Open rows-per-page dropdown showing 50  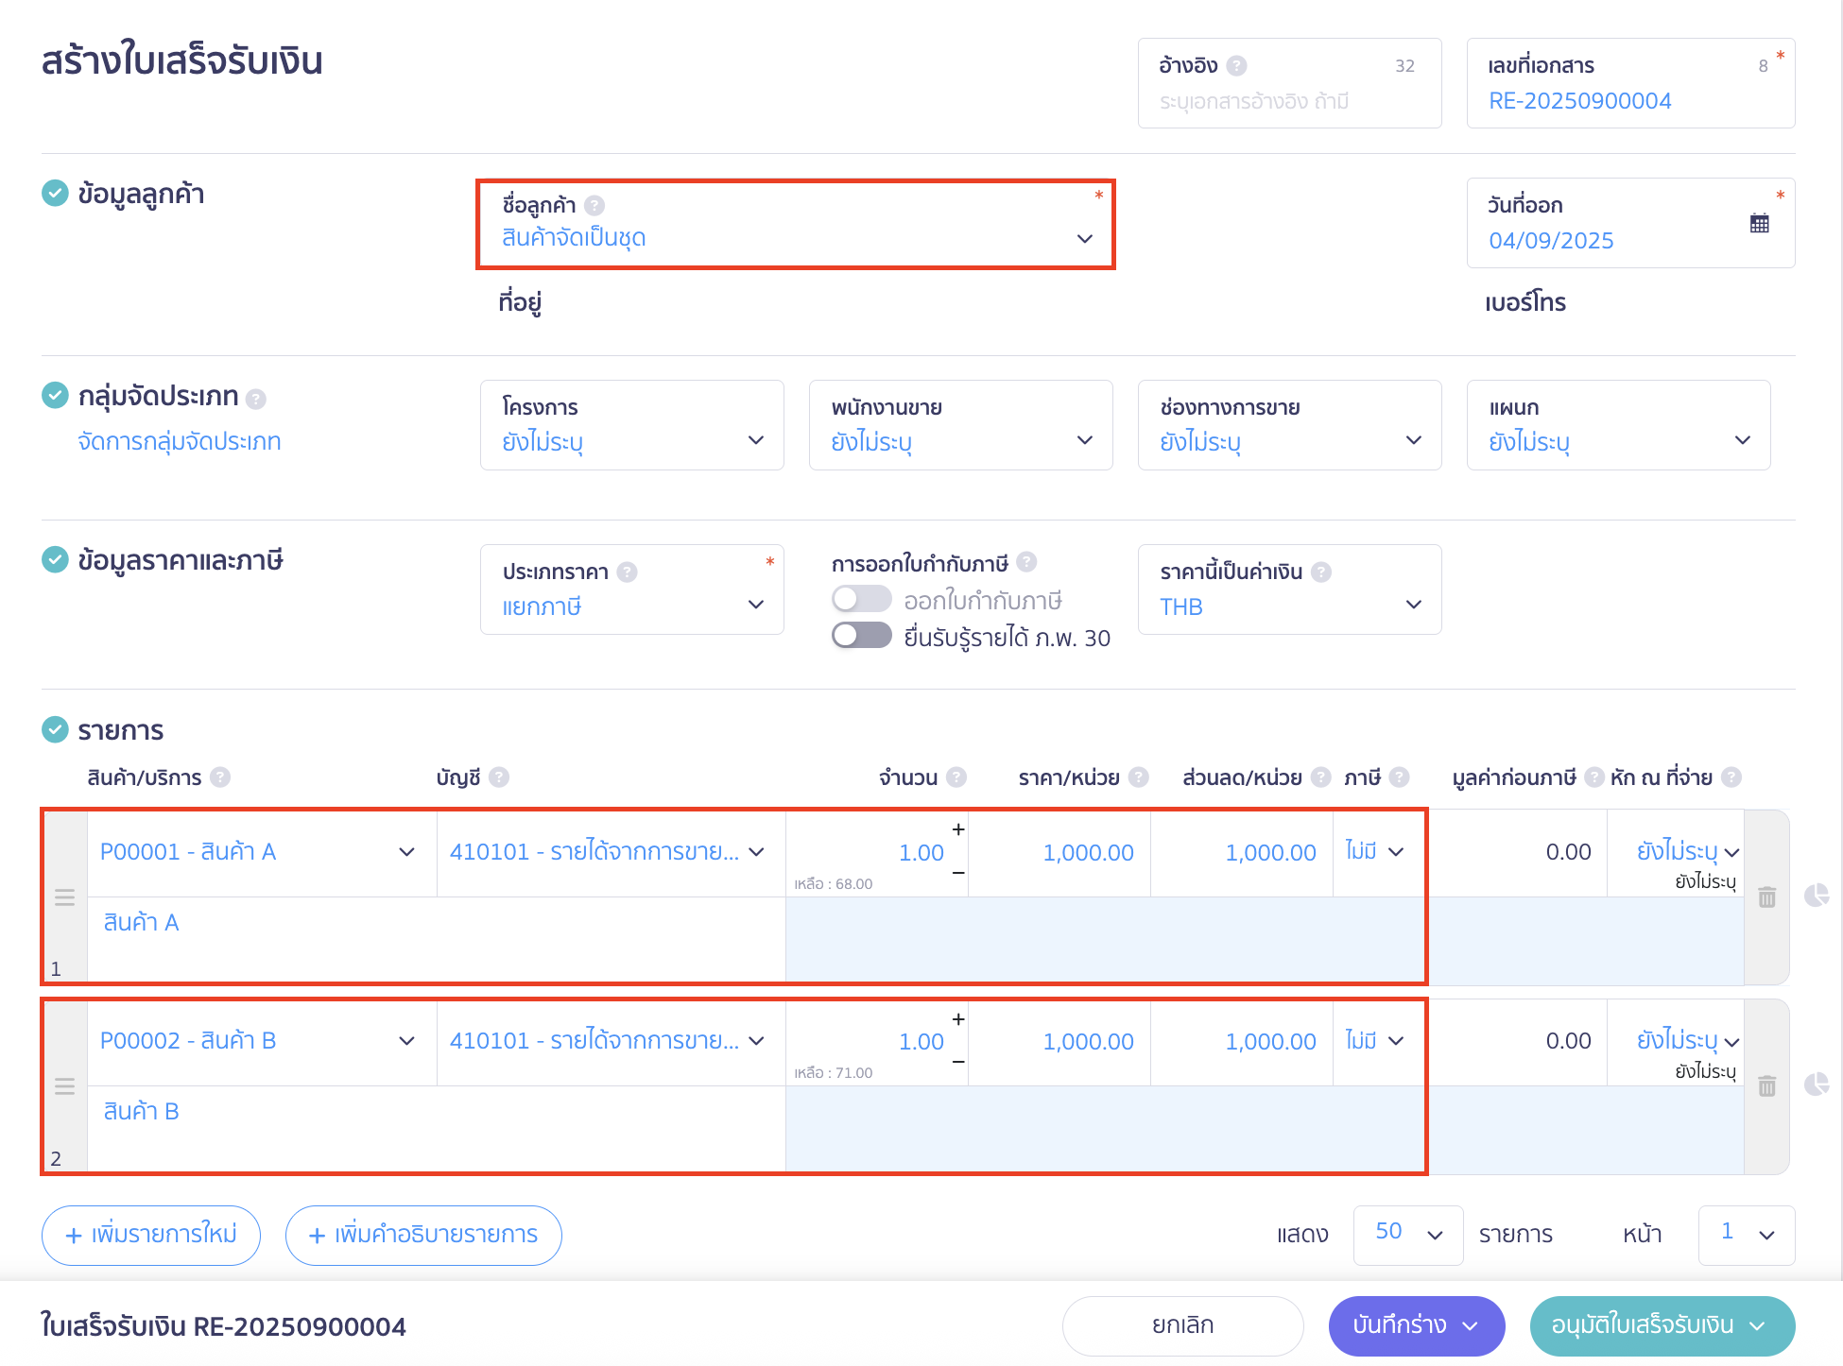(1407, 1234)
